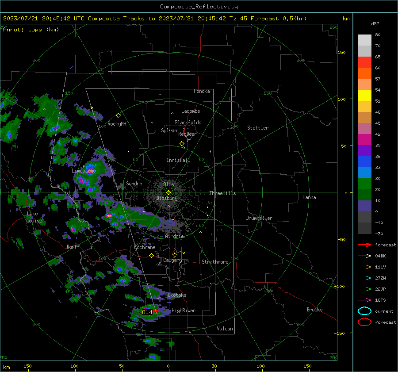Select the yellow 51-54 dBZ color swatch
The image size is (398, 372).
coord(364,96)
